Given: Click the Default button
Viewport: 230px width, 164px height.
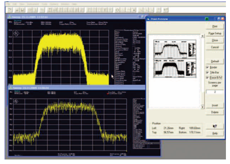Looking at the screenshot, I should 215,61.
